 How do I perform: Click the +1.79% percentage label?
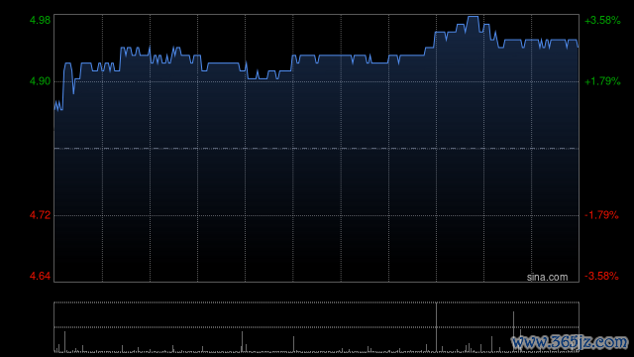602,81
